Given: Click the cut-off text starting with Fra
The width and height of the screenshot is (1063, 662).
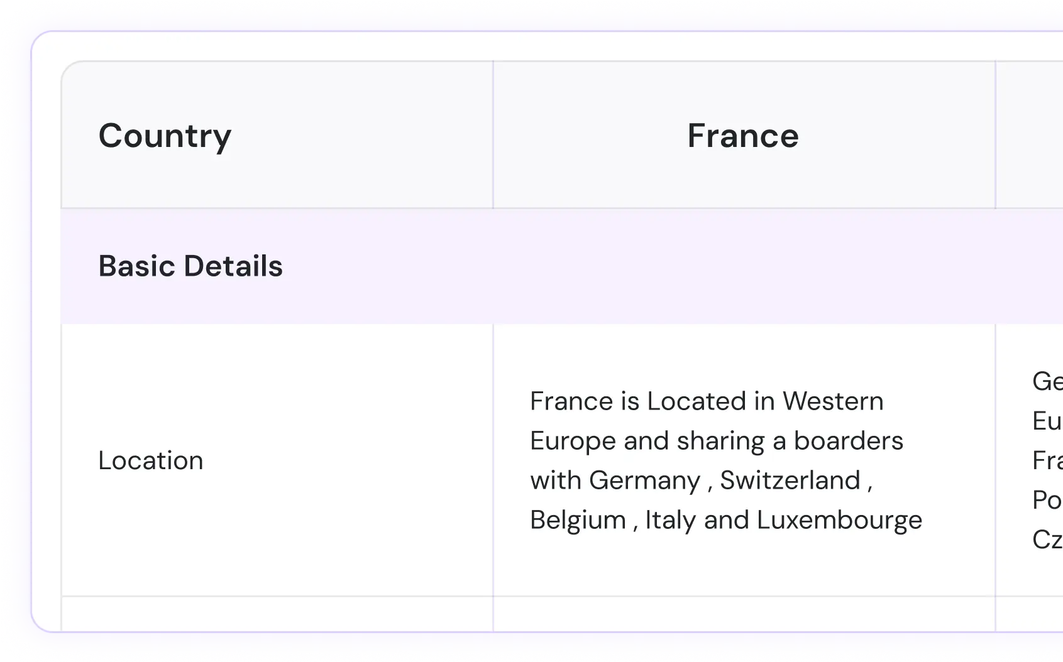Looking at the screenshot, I should [x=1047, y=460].
